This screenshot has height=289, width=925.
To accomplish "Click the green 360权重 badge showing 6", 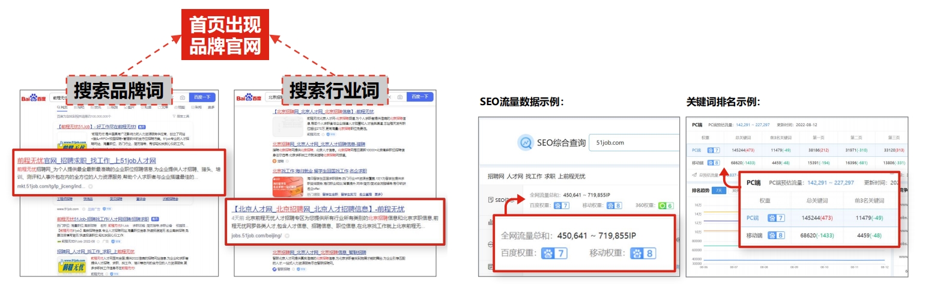I will [x=666, y=205].
